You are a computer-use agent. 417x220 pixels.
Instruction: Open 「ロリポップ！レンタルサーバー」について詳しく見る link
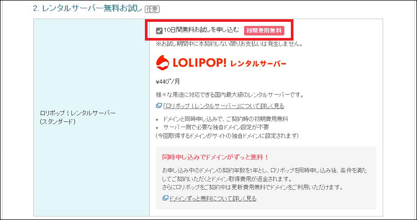[x=223, y=106]
